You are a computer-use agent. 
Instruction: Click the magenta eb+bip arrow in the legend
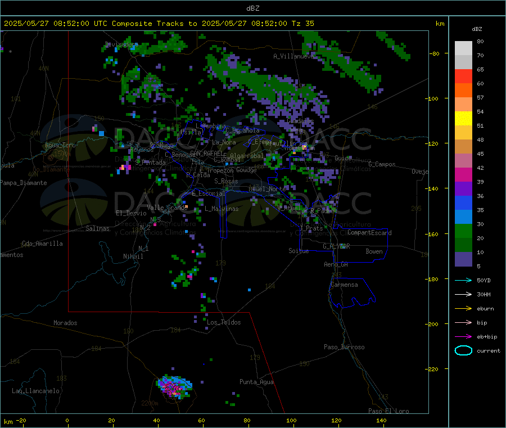pos(463,337)
